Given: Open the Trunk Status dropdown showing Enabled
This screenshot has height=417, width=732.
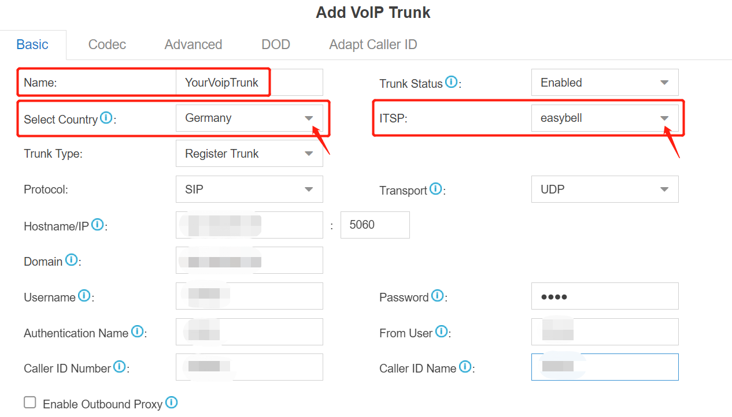Looking at the screenshot, I should [604, 82].
